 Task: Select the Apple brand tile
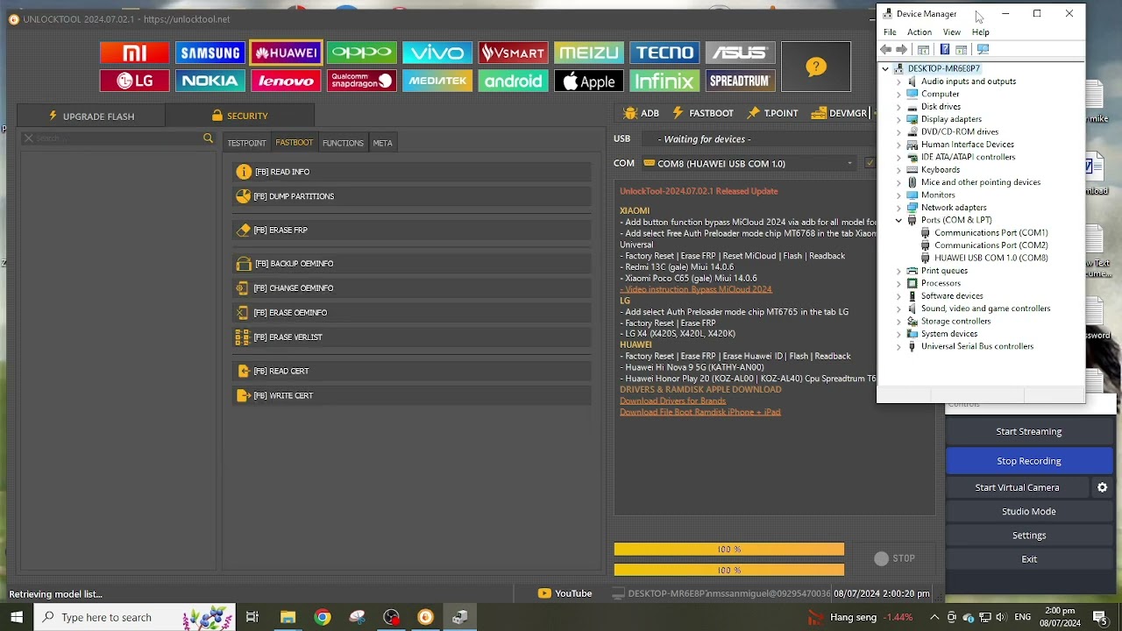pyautogui.click(x=588, y=82)
